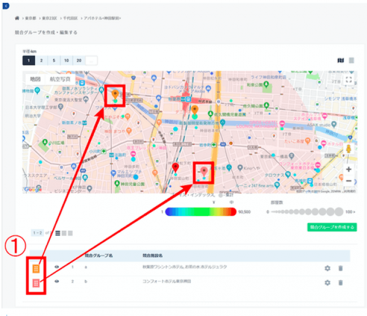The height and width of the screenshot is (316, 367).
Task: Switch map to 地図 mode
Action: pos(36,79)
